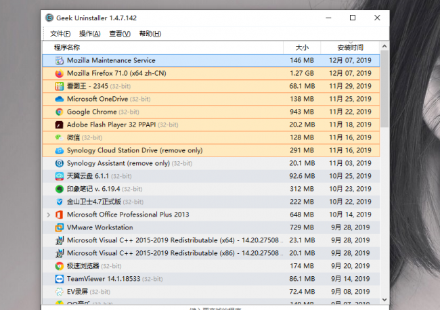The height and width of the screenshot is (310, 440).
Task: Click the Visual C++ Redistributable (x64) icon
Action: (x=59, y=240)
